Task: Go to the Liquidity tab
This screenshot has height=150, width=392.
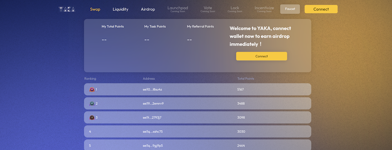Action: pyautogui.click(x=120, y=9)
